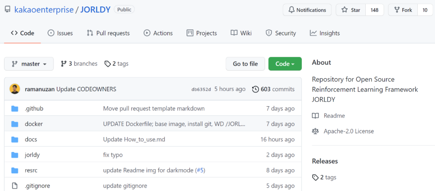The image size is (435, 191).
Task: Click ramanuzan's avatar thumbnail
Action: click(x=15, y=89)
